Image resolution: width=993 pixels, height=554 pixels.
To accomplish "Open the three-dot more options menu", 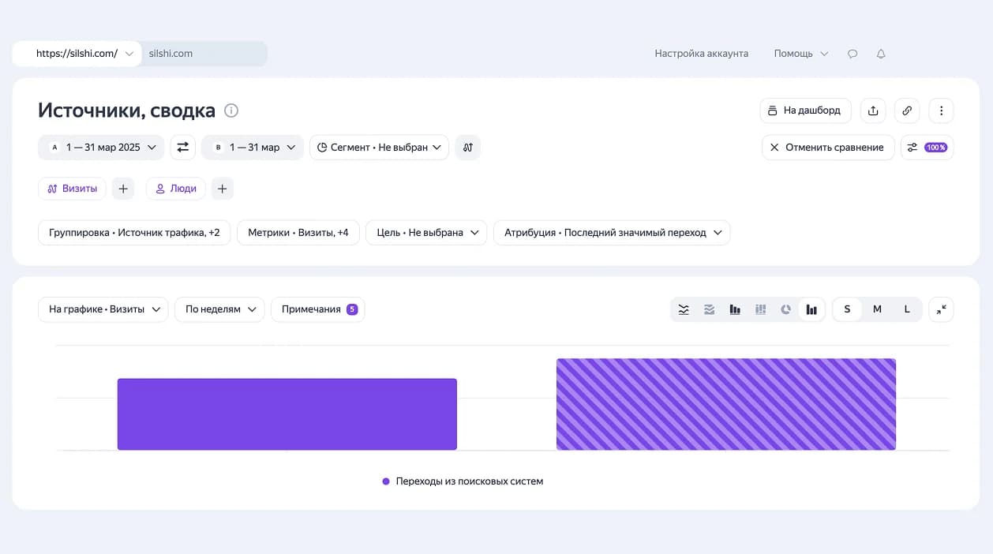I will point(941,110).
